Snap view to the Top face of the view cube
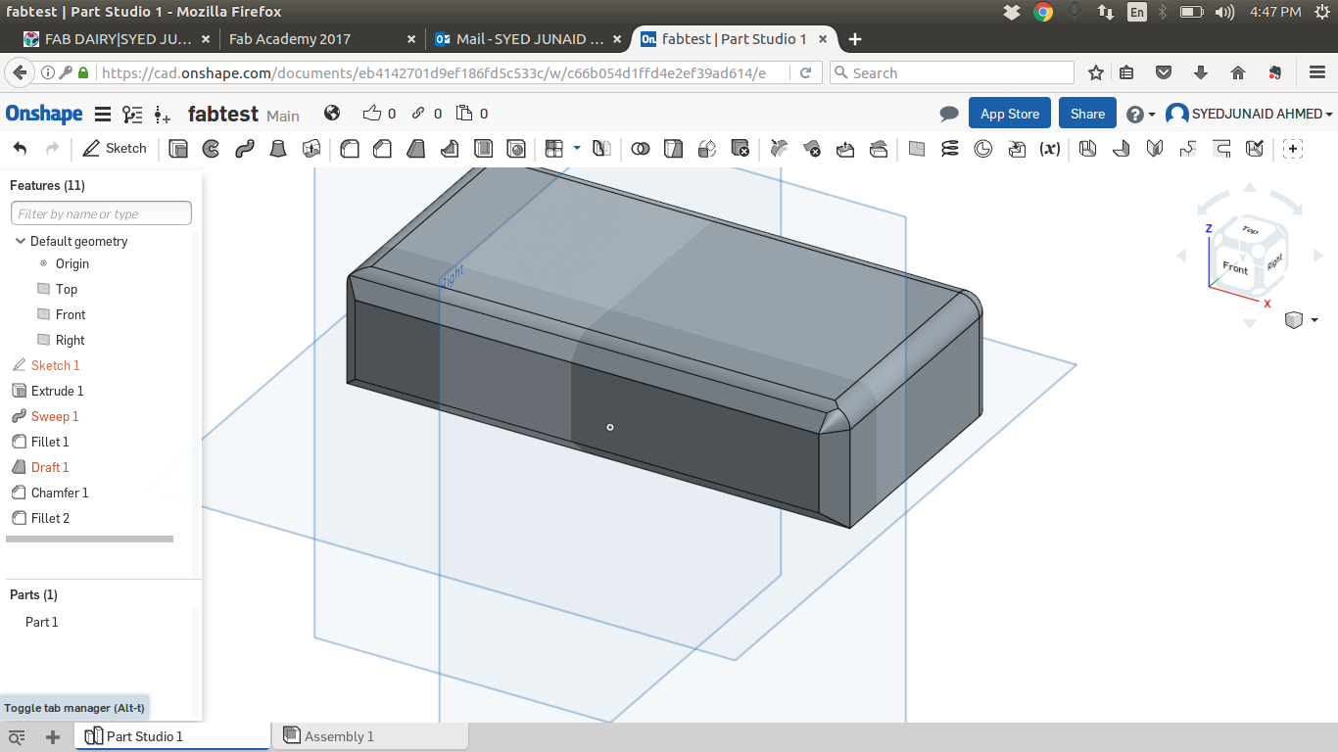The image size is (1338, 752). tap(1250, 230)
